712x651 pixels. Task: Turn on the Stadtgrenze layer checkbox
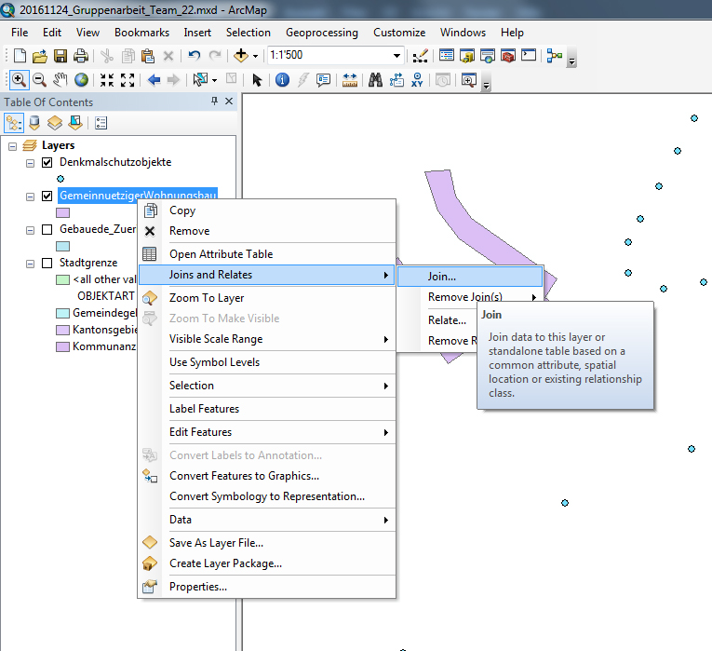click(47, 264)
